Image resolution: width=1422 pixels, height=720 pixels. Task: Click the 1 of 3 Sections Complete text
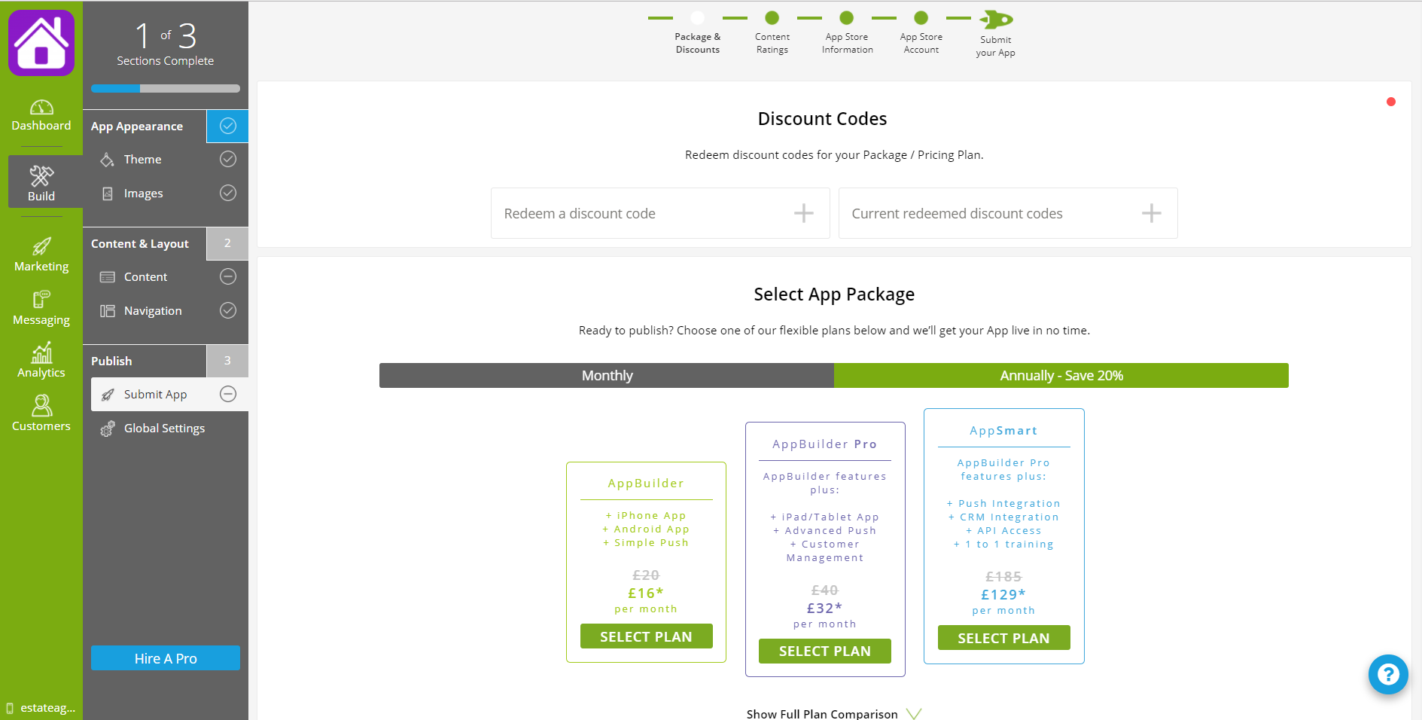pyautogui.click(x=166, y=44)
